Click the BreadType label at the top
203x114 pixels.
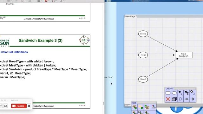pos(10,4)
